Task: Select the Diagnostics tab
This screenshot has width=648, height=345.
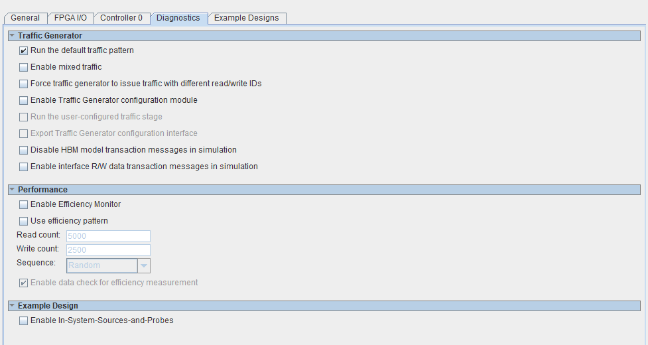Action: (178, 18)
